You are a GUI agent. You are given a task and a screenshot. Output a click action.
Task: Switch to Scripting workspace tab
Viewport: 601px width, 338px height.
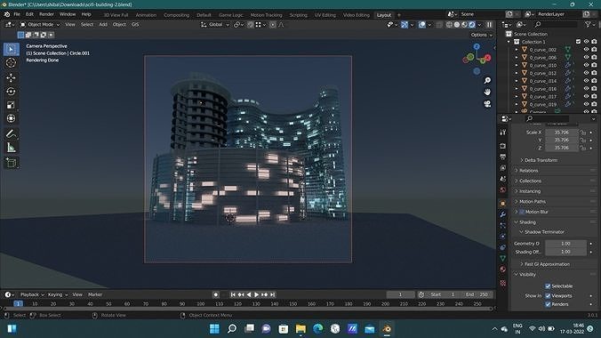click(298, 15)
